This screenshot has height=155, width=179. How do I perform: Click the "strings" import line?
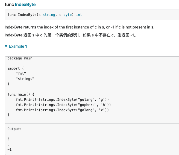(25, 79)
